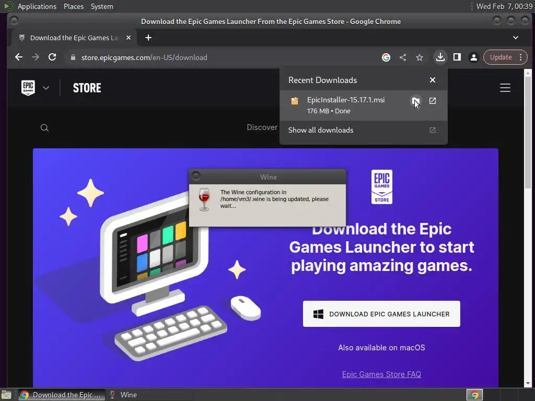Click the clock showing Wed Feb 7
This screenshot has width=535, height=401.
(504, 6)
